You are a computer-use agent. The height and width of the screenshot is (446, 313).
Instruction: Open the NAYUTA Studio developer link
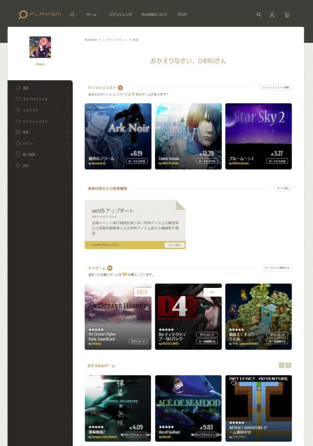(170, 164)
